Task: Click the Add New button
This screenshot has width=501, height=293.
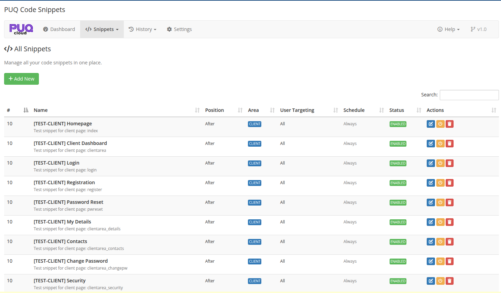Action: pyautogui.click(x=21, y=79)
